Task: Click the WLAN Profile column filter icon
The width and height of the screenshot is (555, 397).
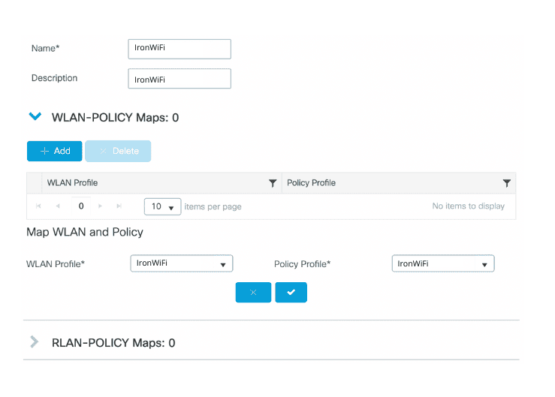Action: pos(273,183)
